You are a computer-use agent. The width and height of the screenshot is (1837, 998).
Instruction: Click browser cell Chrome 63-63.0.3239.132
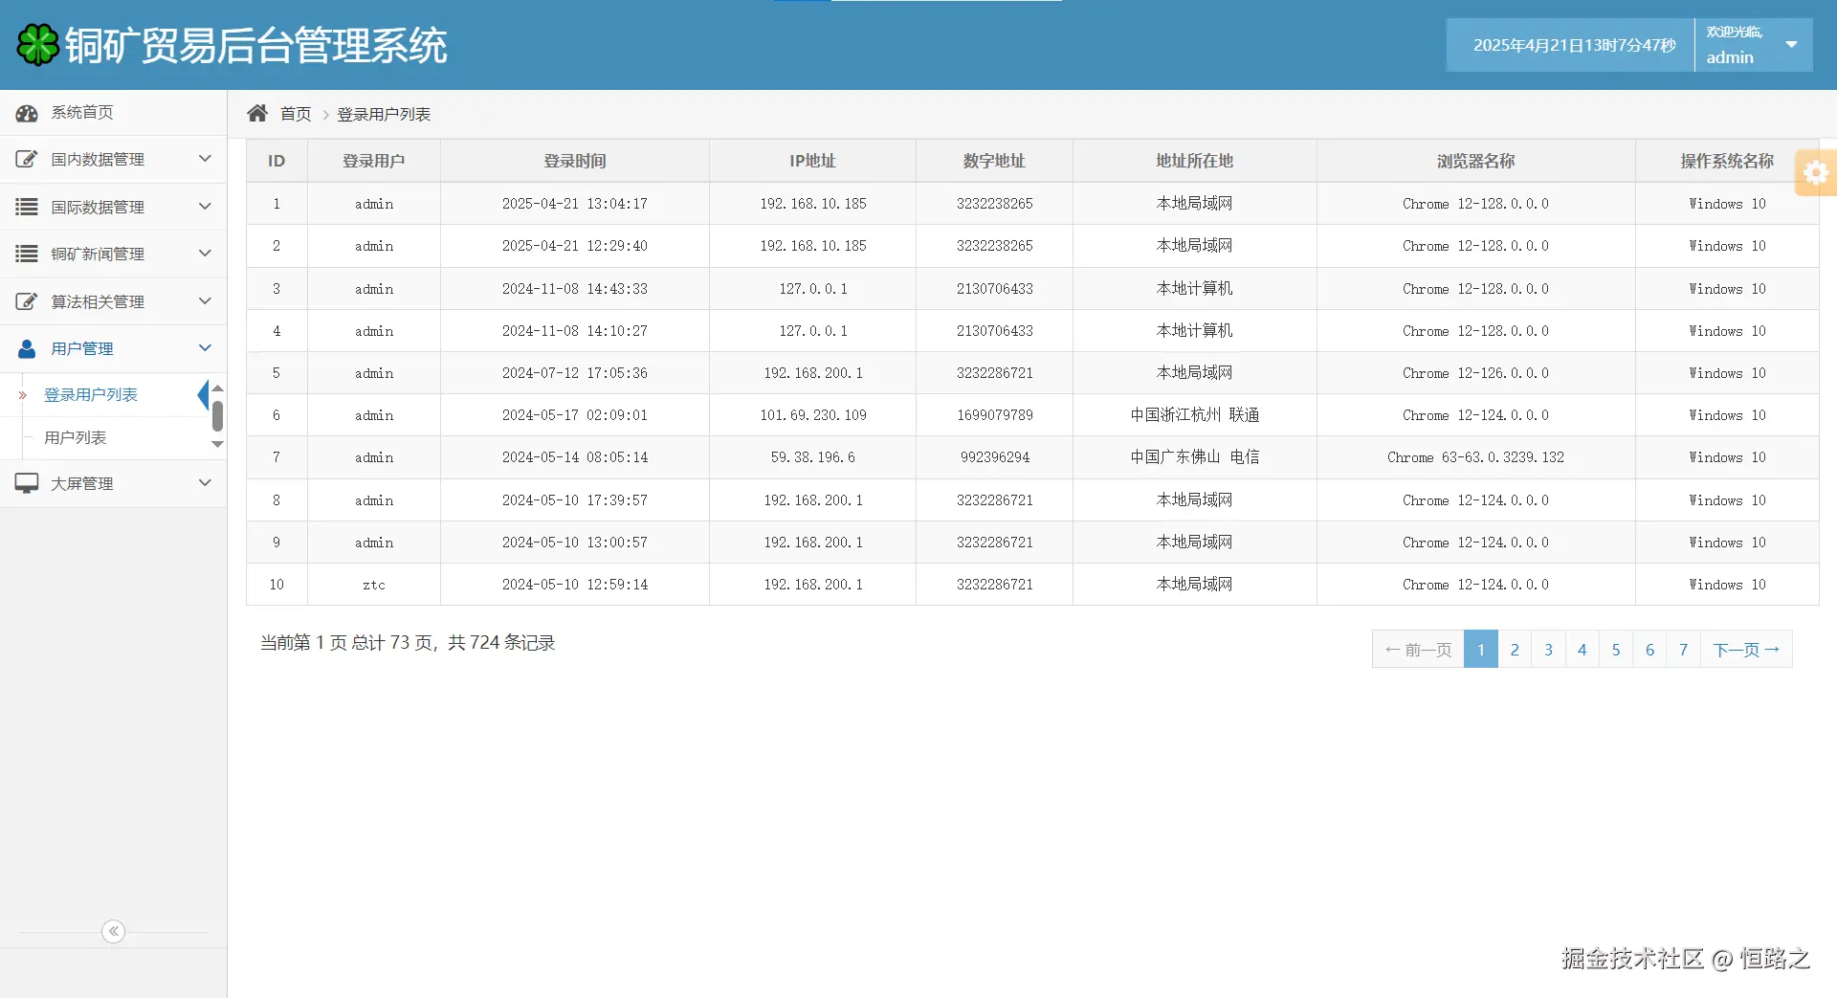click(1476, 457)
